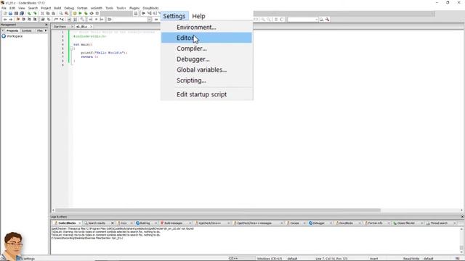
Task: Click the Rebuild icon
Action: 92,13
